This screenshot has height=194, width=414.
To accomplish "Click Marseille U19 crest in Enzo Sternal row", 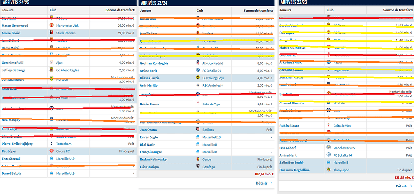I will (51, 158).
